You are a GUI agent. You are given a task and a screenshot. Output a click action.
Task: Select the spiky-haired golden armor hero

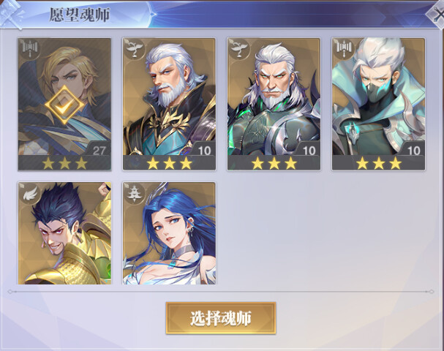[x=64, y=233]
